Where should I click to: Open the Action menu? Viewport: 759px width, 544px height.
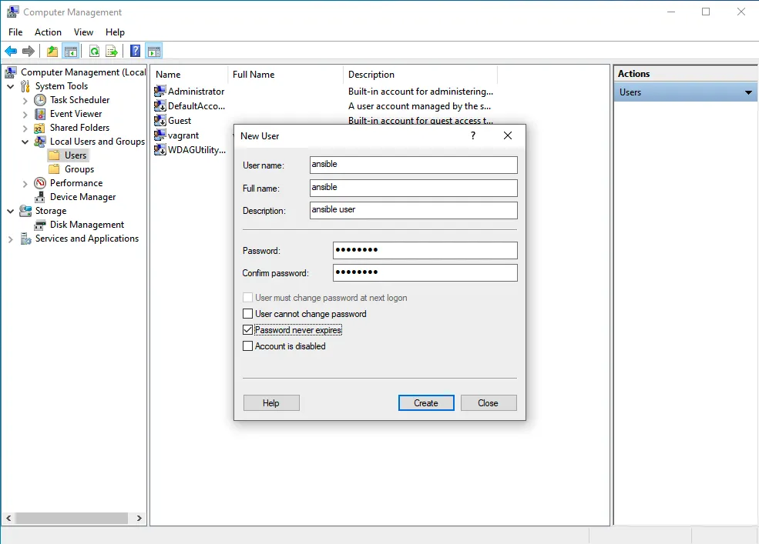coord(48,32)
